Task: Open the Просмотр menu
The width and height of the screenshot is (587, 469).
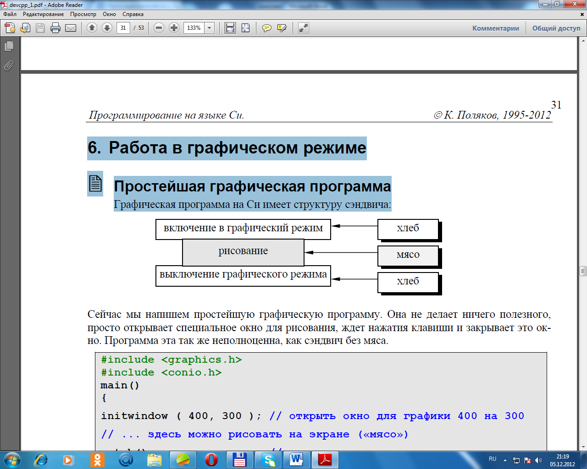Action: tap(83, 14)
